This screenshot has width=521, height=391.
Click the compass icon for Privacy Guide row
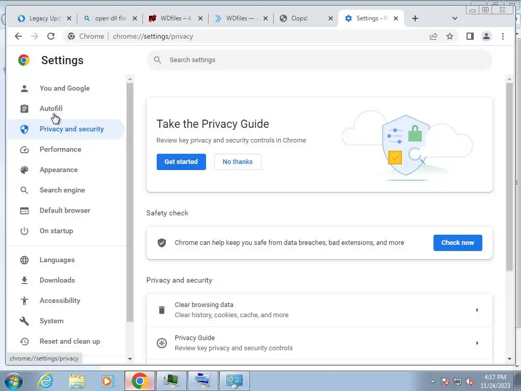pyautogui.click(x=162, y=343)
